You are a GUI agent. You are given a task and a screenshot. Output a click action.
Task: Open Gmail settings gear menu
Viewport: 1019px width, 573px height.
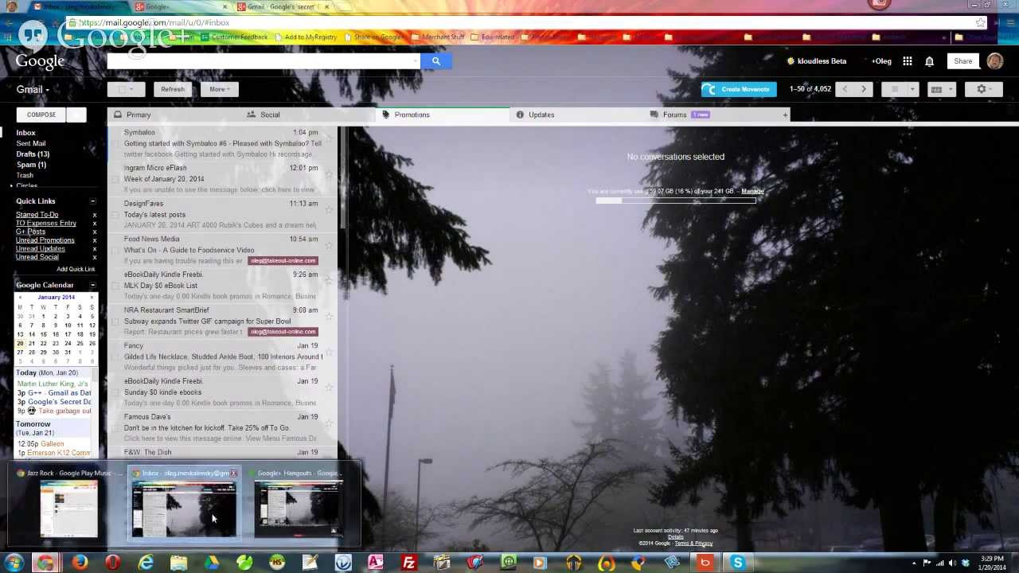(984, 89)
